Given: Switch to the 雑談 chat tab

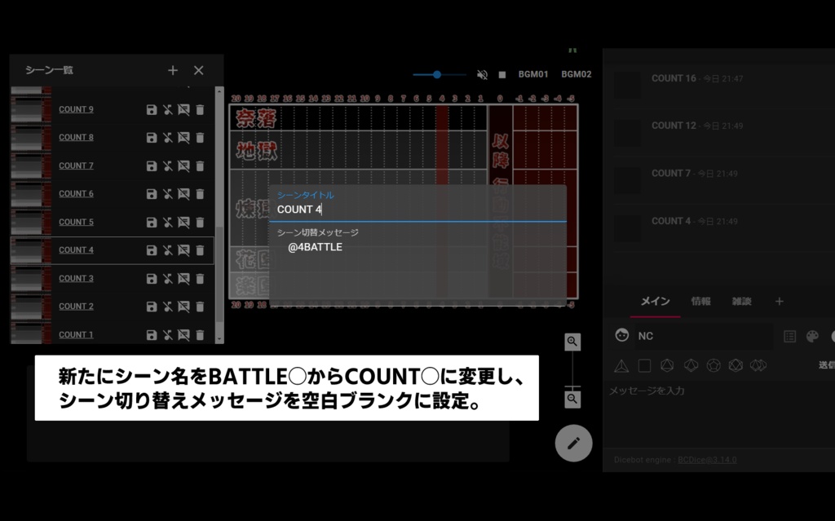Looking at the screenshot, I should (x=741, y=301).
